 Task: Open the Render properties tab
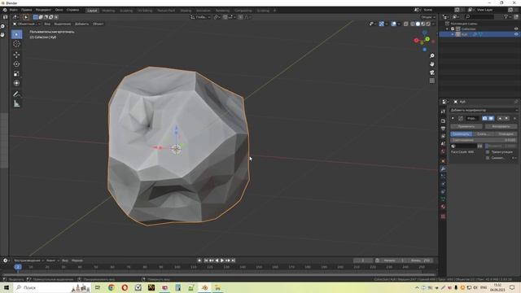(443, 121)
